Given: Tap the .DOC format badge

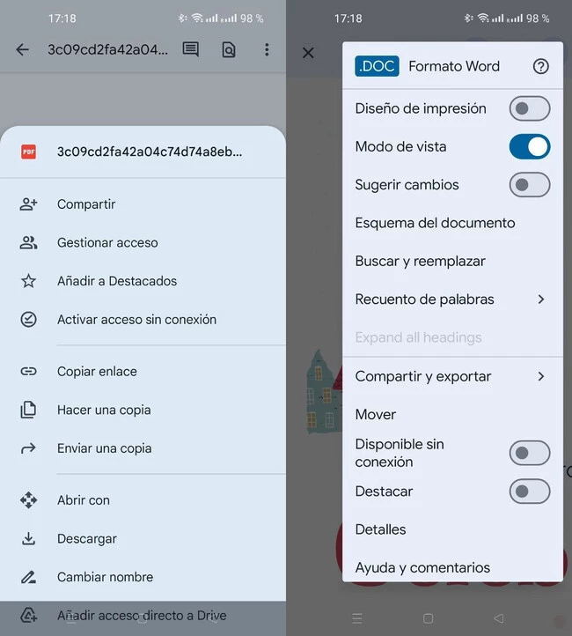Looking at the screenshot, I should (376, 66).
